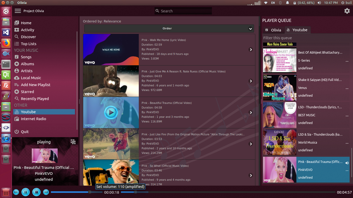Focus the Search box at top
This screenshot has height=198, width=353.
point(183,11)
